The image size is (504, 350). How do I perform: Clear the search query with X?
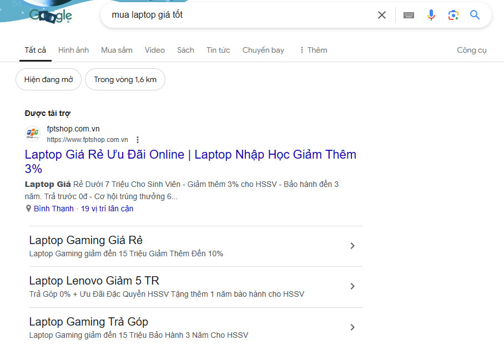(x=381, y=15)
